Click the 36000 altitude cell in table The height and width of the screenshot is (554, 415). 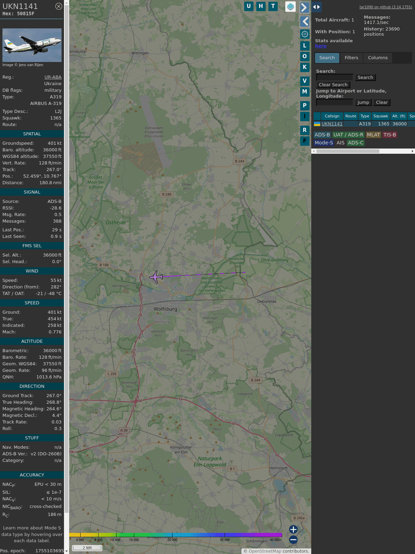[399, 124]
